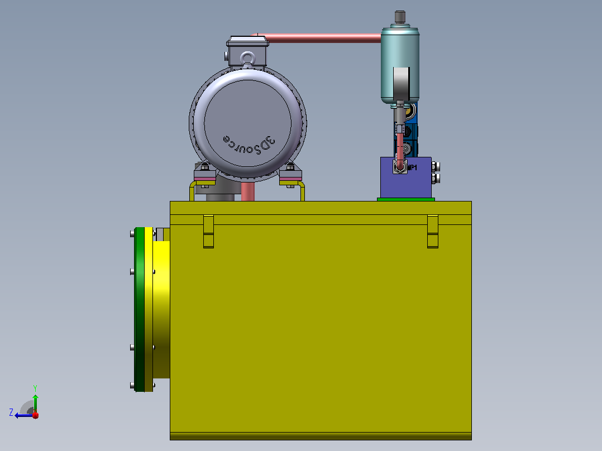
Task: Select the right motor mounting foot bolt
Action: tap(290, 167)
